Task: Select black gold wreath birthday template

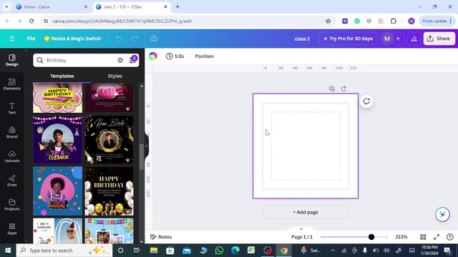Action: click(x=109, y=140)
